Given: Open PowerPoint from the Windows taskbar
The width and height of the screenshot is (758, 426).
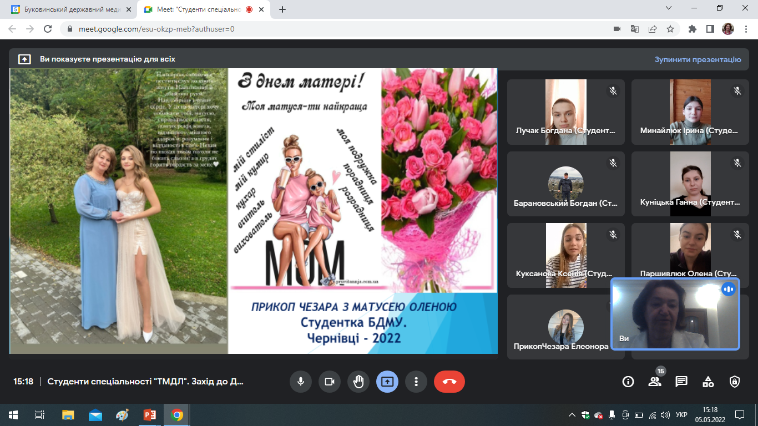Looking at the screenshot, I should [x=149, y=415].
